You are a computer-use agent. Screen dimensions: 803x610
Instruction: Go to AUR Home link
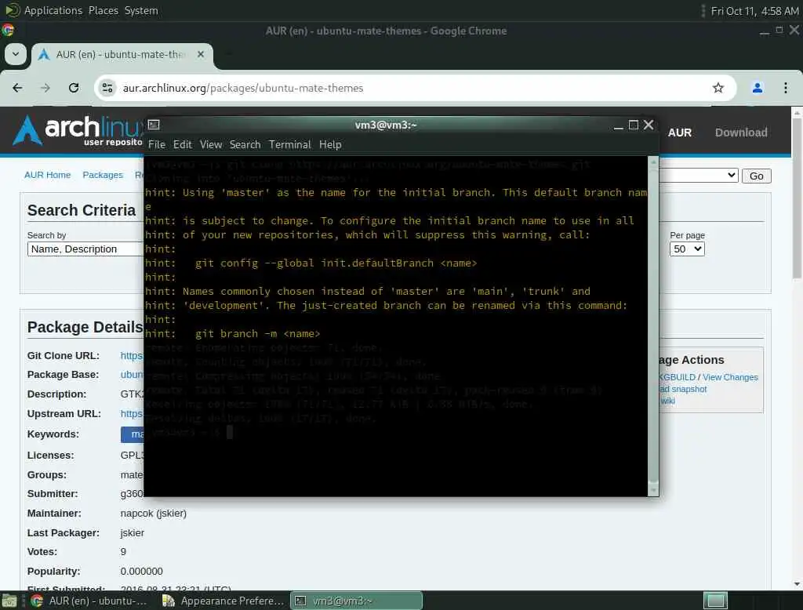tap(48, 175)
